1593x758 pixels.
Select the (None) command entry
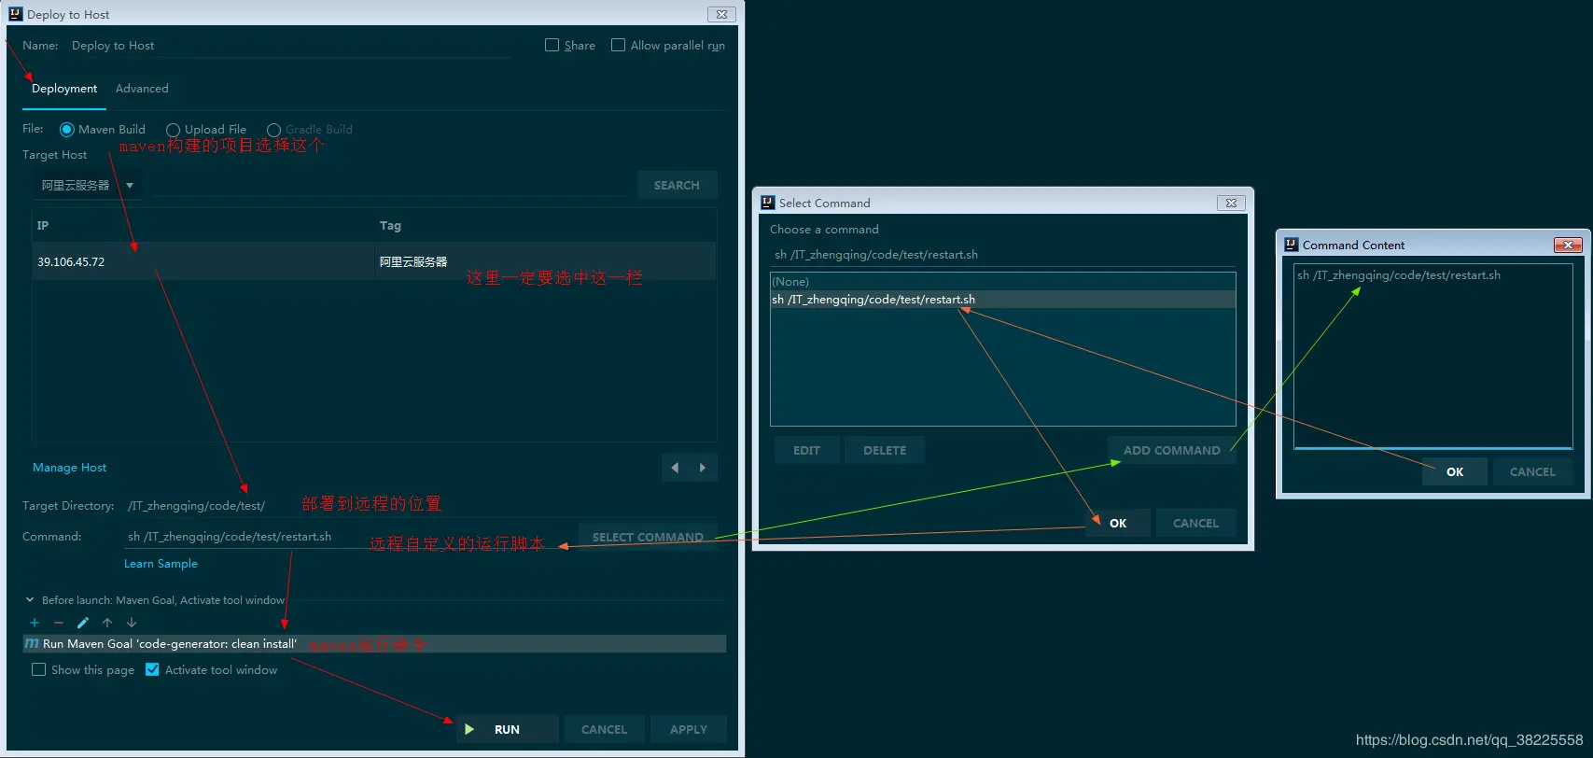[x=1002, y=282]
